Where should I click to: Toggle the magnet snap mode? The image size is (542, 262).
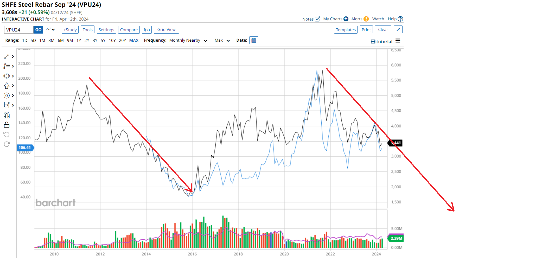[7, 115]
